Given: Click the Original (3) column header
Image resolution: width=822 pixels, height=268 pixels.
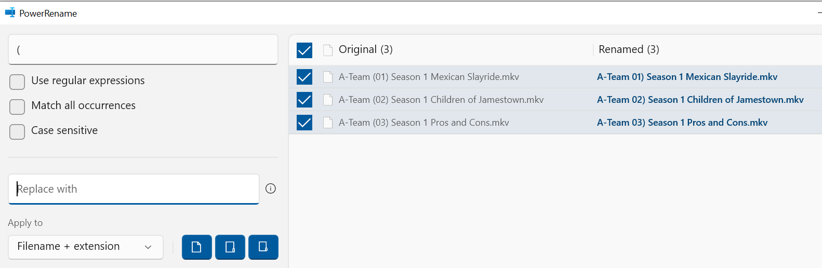Looking at the screenshot, I should [365, 49].
